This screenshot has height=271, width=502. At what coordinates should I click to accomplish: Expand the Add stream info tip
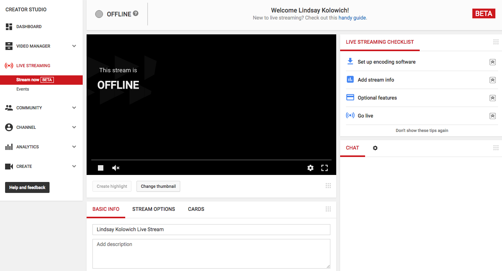(493, 80)
